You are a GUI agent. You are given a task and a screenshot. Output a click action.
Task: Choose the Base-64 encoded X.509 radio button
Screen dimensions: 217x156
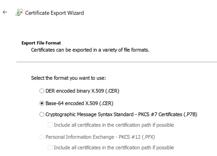41,103
